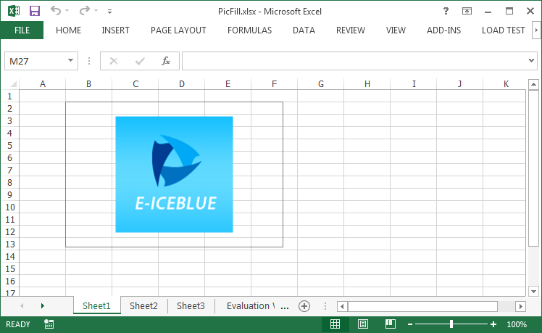The height and width of the screenshot is (333, 542).
Task: Switch to the Sheet2 tab
Action: [143, 305]
